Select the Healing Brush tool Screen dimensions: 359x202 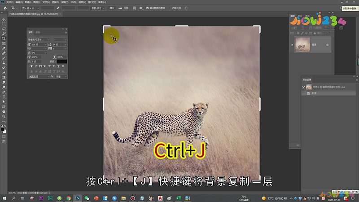4,53
